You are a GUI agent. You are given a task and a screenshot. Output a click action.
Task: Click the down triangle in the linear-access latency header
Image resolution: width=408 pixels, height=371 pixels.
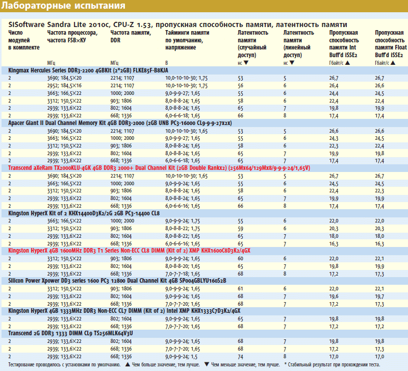[x=292, y=63]
